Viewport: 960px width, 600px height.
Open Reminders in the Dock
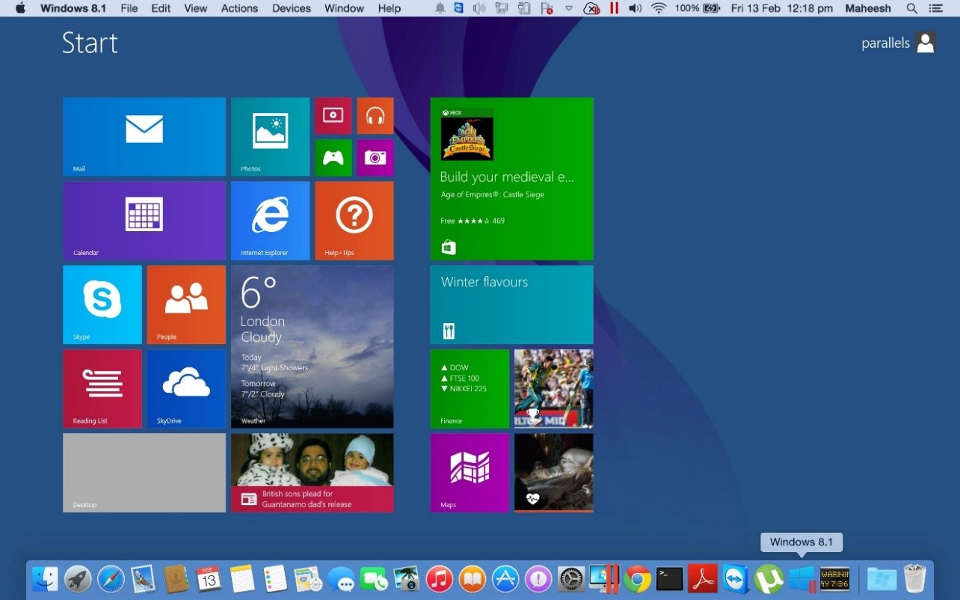275,578
